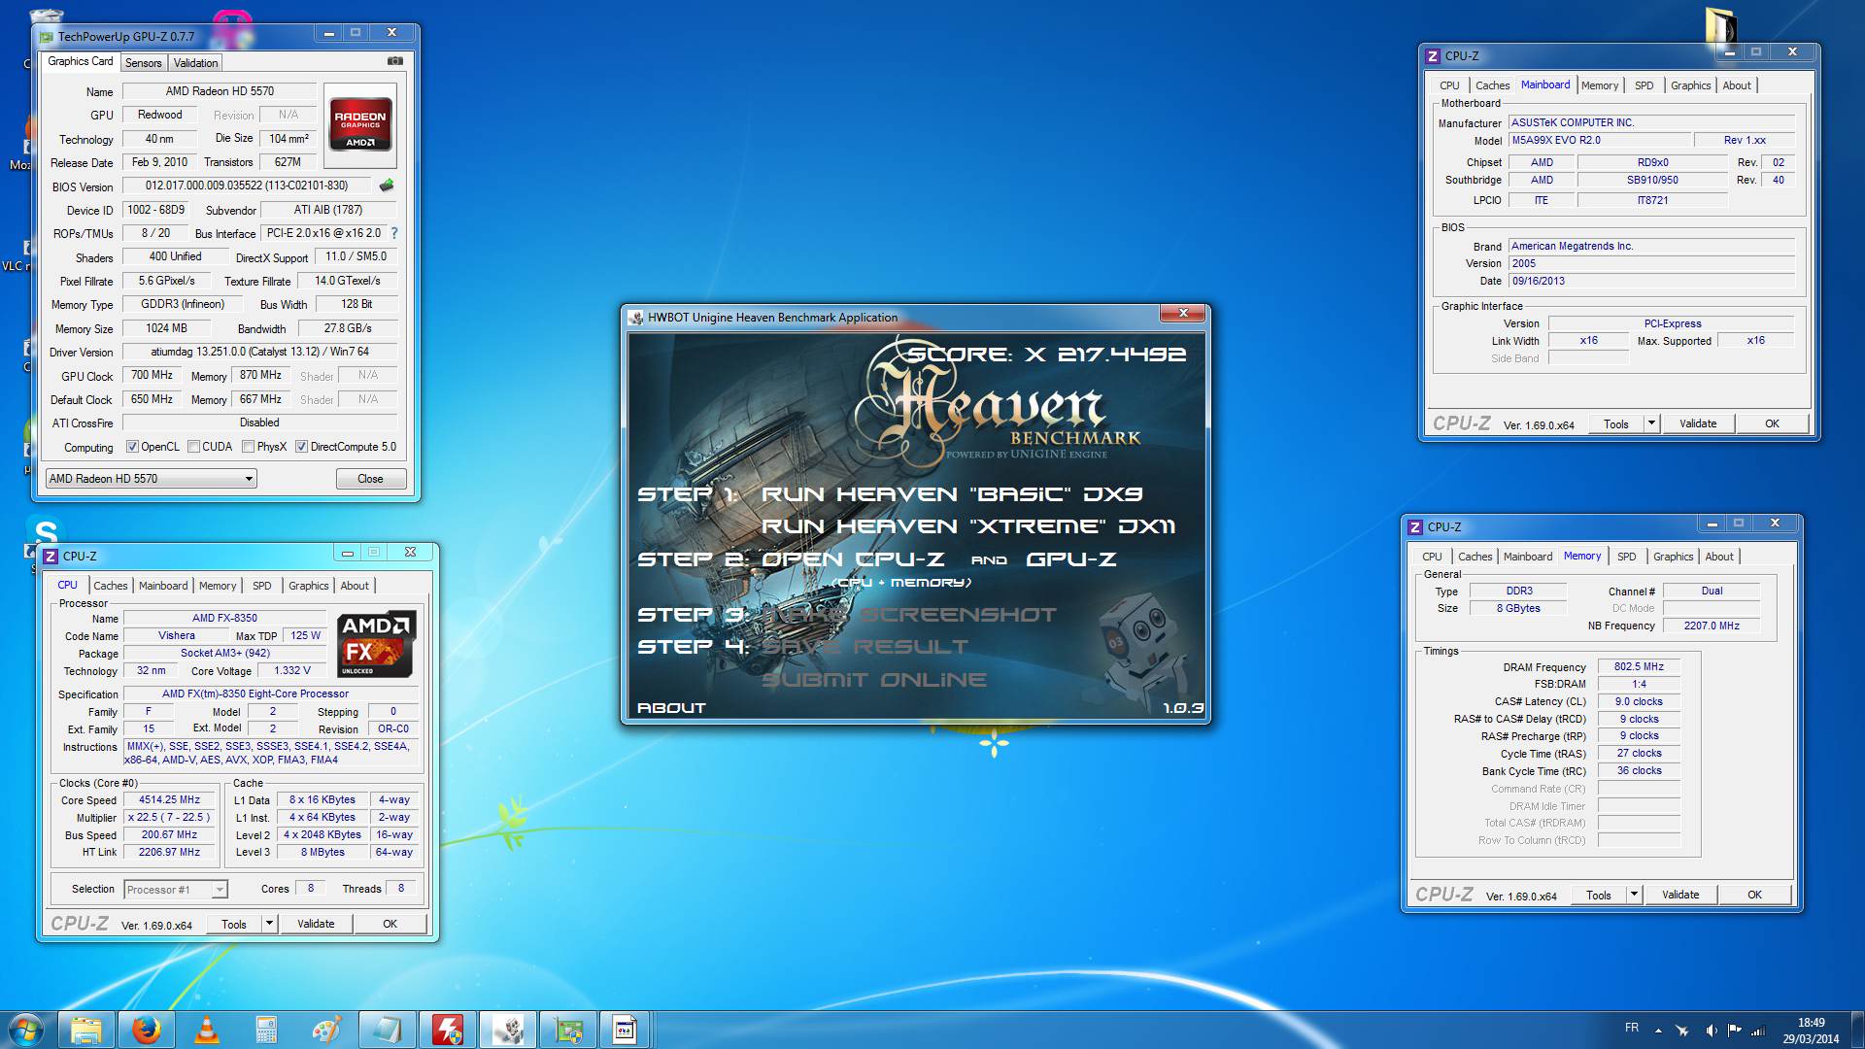The image size is (1865, 1049).
Task: Click the GPU-Z title bar icon
Action: click(46, 37)
